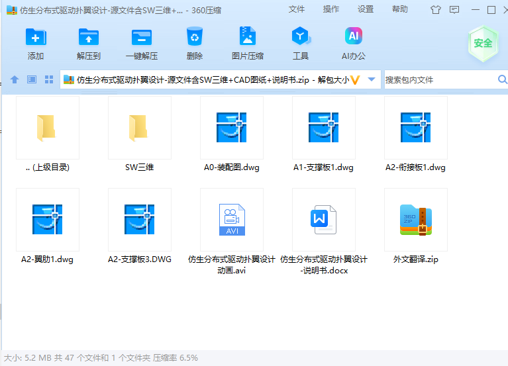508x366 pixels.
Task: Click the status bar size and file count text
Action: [x=101, y=358]
